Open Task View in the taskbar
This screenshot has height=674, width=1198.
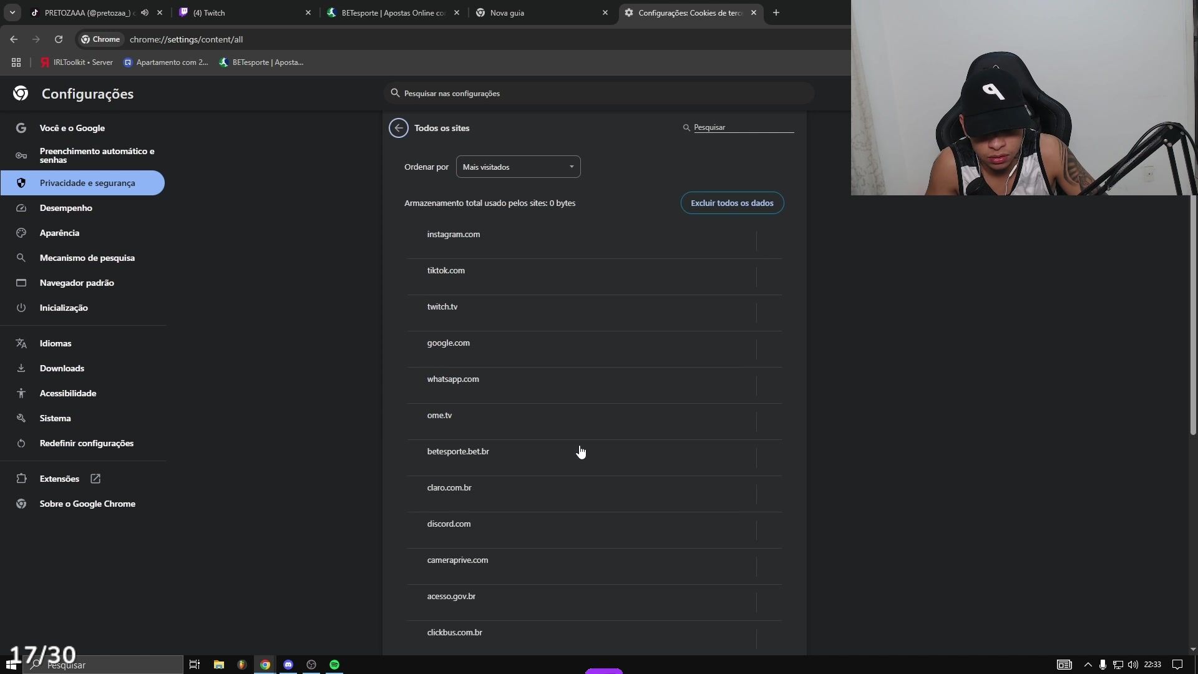pyautogui.click(x=195, y=665)
